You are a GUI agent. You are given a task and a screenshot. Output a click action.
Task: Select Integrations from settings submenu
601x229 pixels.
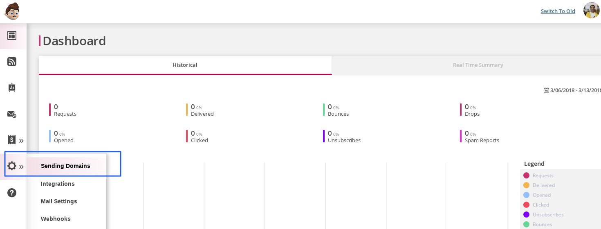(58, 184)
